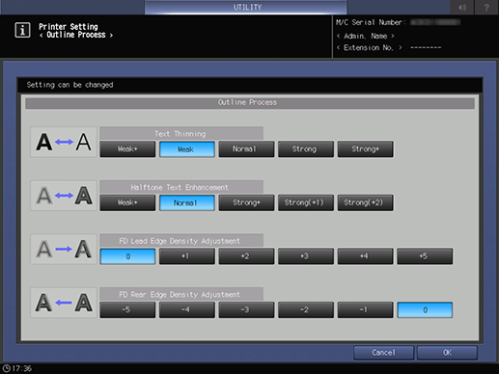Set FD Lead Edge Density to +2
499x374 pixels.
(246, 256)
